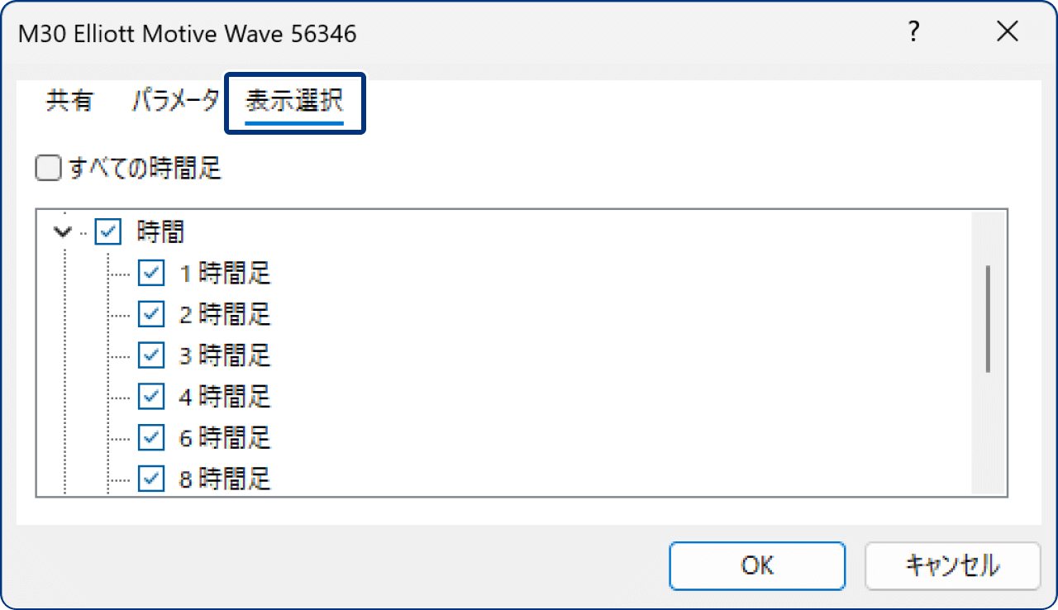Uncheck the 時間 group checkbox
The width and height of the screenshot is (1058, 610).
[x=109, y=232]
